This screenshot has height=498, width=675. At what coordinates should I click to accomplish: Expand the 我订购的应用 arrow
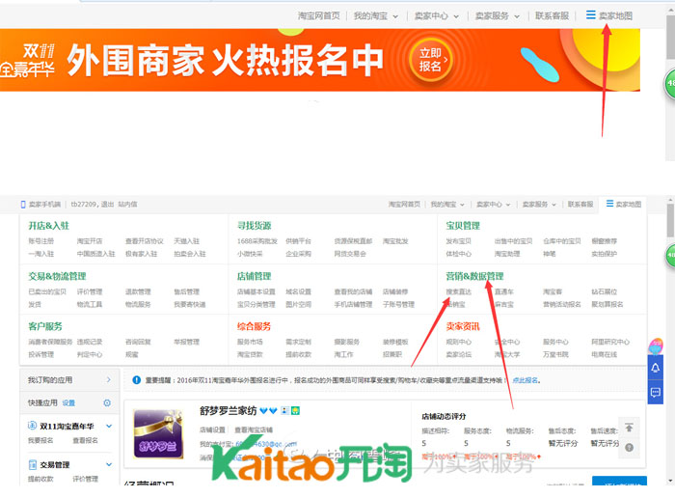coord(108,379)
